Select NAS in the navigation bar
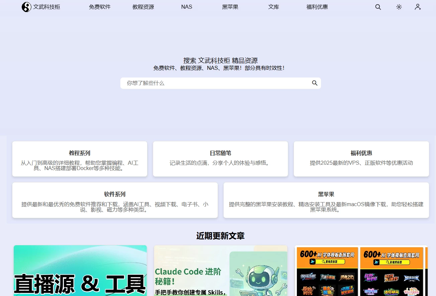Screen dimensions: 436x296 (x=186, y=7)
